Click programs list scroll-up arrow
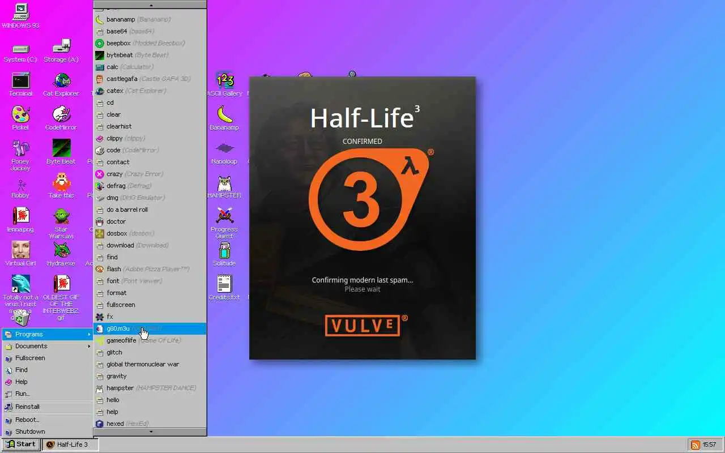 (150, 5)
